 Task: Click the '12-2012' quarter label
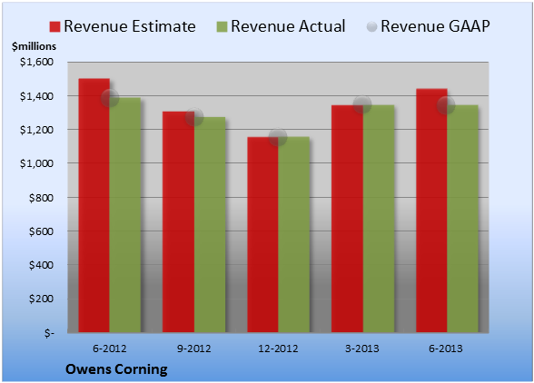278,349
